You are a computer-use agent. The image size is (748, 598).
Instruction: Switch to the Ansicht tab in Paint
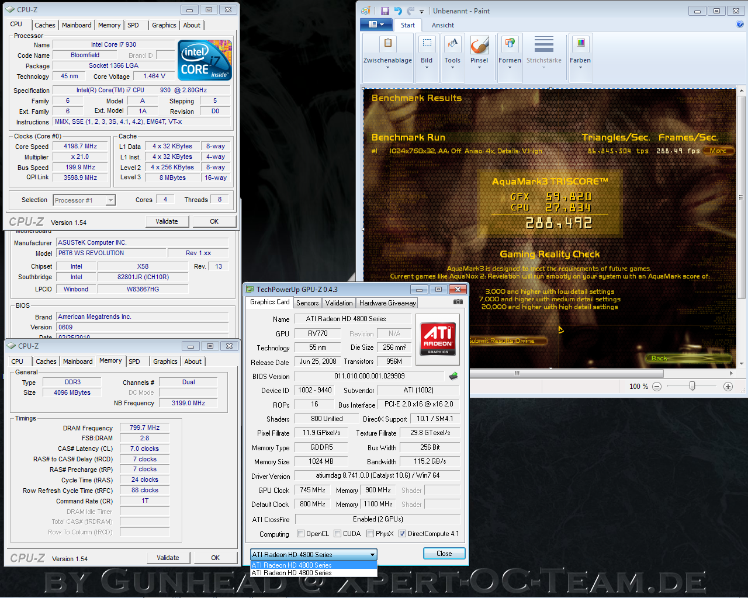443,25
